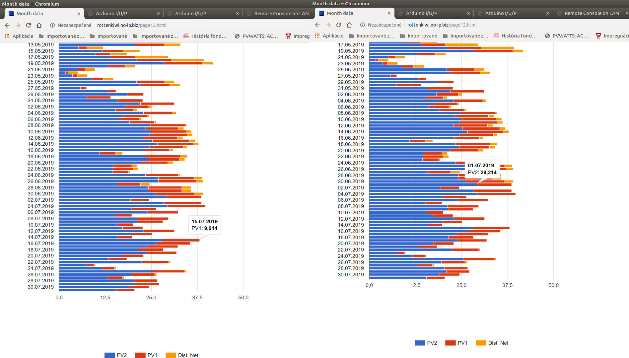The image size is (629, 358).
Task: Go back using right window's back arrow
Action: coord(317,25)
